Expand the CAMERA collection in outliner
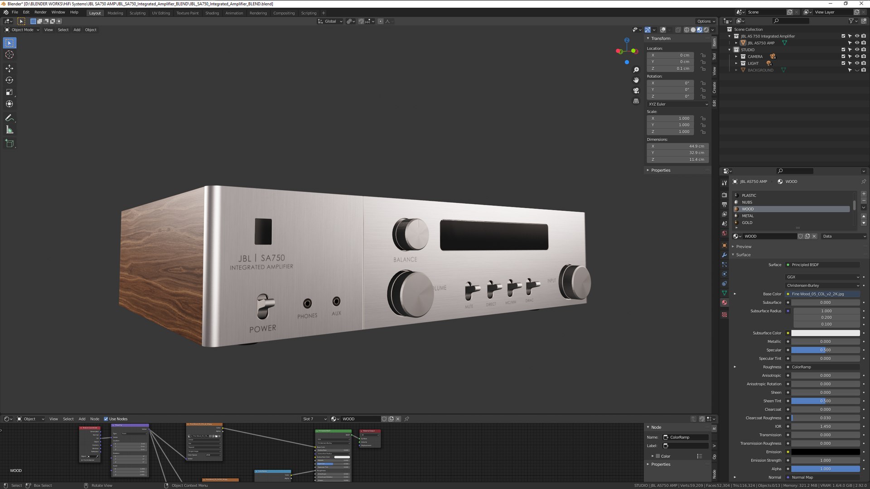Viewport: 870px width, 489px height. 736,57
